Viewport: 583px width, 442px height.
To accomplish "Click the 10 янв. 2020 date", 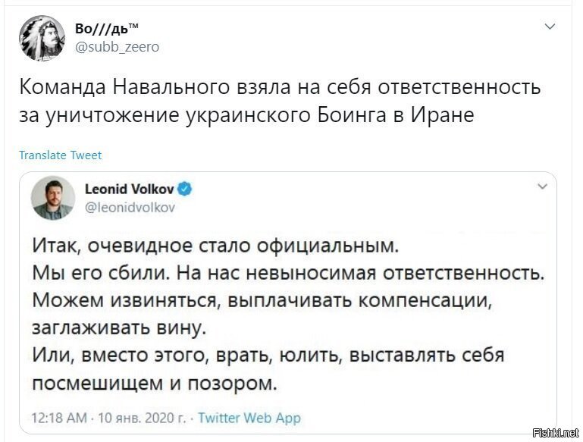I will [x=142, y=418].
